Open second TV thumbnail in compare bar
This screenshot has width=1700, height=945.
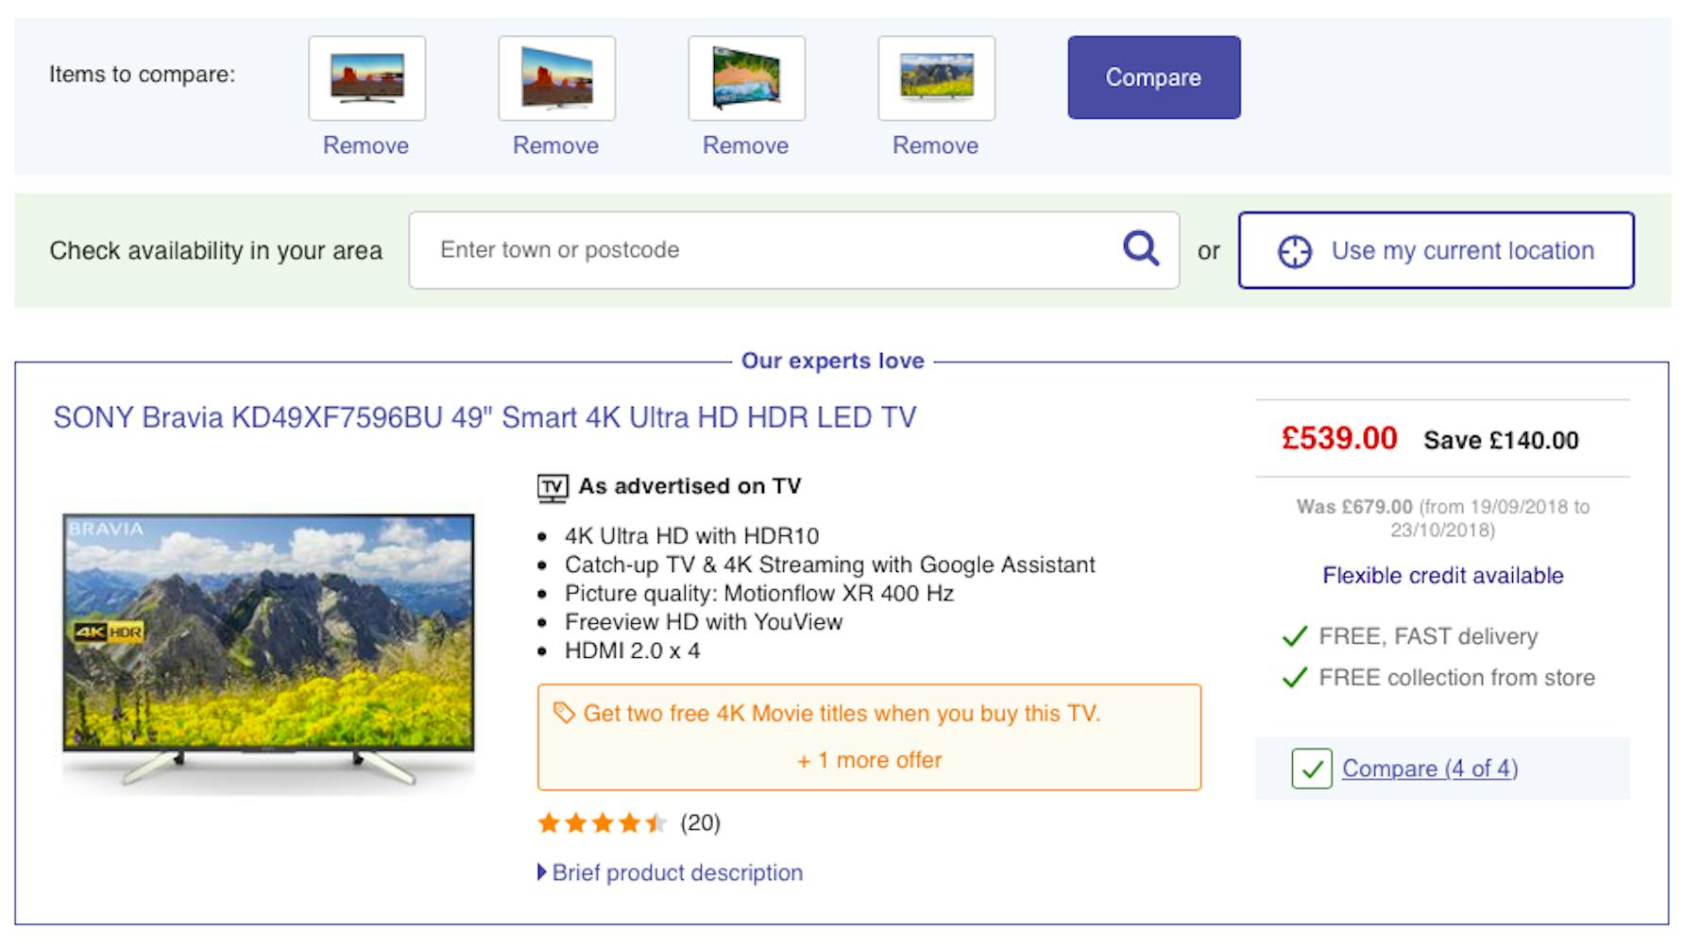tap(557, 78)
